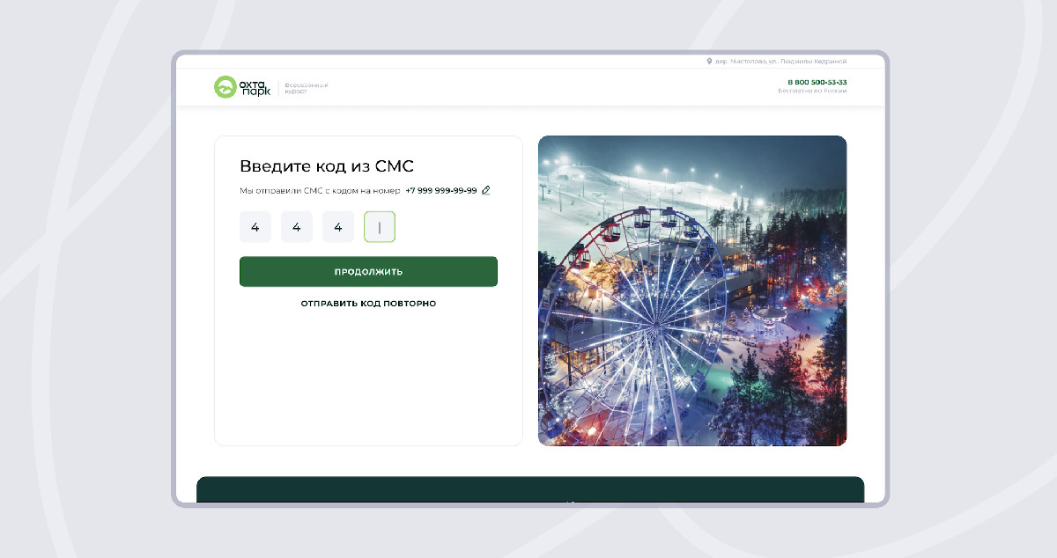The height and width of the screenshot is (558, 1057).
Task: Click ОТПРАВИТЬ КОД ПОВТОРНО to resend code
Action: pos(368,304)
